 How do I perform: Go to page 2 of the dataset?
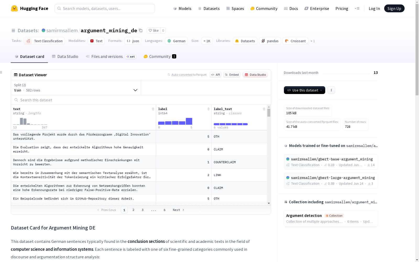click(x=133, y=210)
